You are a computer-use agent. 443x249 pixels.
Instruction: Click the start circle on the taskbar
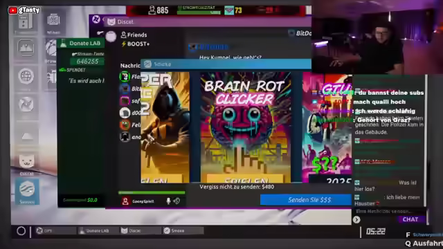[x=21, y=231]
